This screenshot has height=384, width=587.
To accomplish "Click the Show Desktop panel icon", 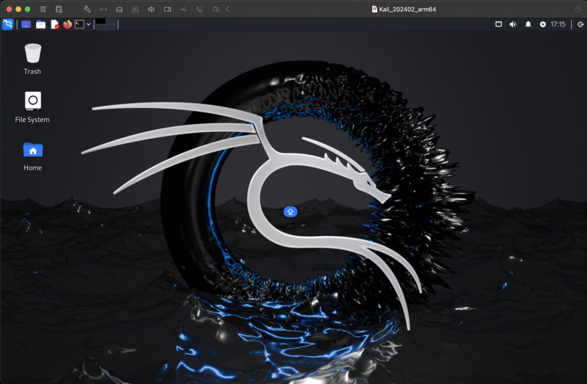I will pos(26,24).
